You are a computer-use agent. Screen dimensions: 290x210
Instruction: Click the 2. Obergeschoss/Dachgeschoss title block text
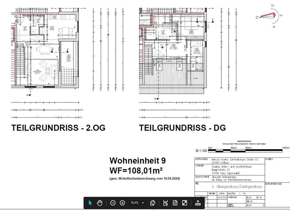pyautogui.click(x=237, y=187)
